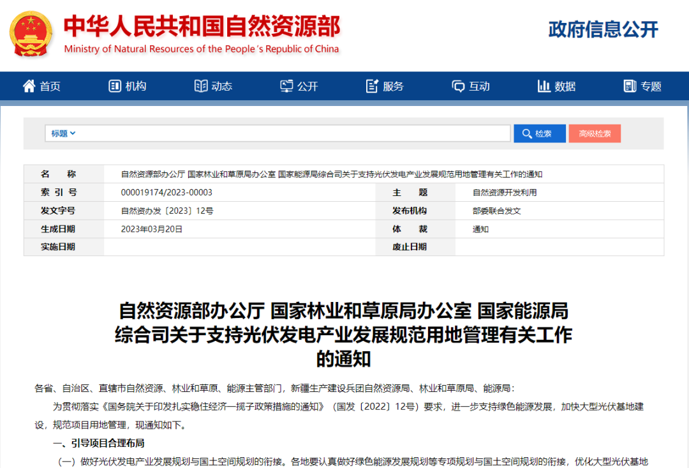This screenshot has width=689, height=468.
Task: Select the genre value 通知
Action: pyautogui.click(x=480, y=229)
